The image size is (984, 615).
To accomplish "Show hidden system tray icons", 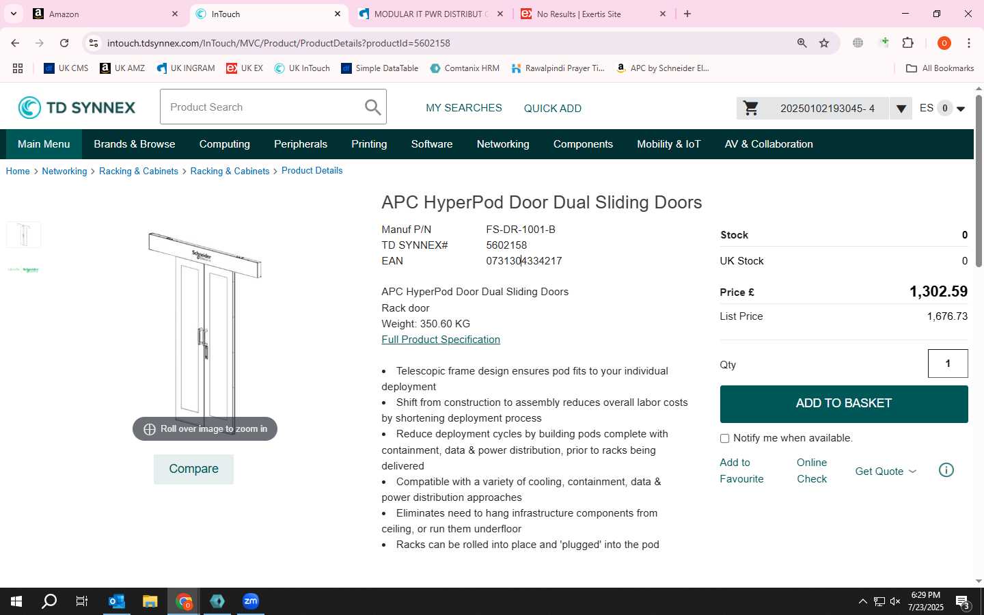I will point(862,602).
